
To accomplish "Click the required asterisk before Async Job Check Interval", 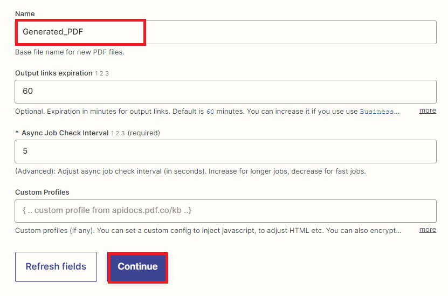I will click(x=17, y=133).
